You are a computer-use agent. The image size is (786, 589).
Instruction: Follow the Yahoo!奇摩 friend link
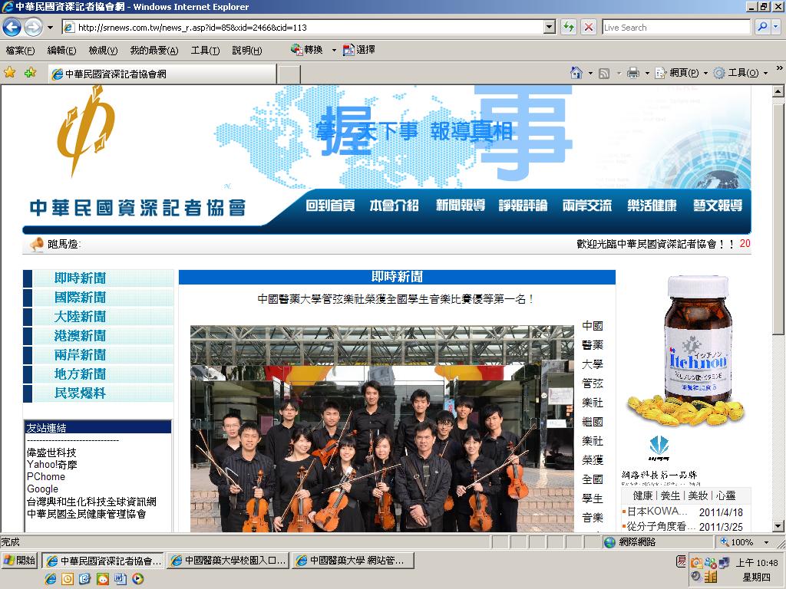click(52, 465)
